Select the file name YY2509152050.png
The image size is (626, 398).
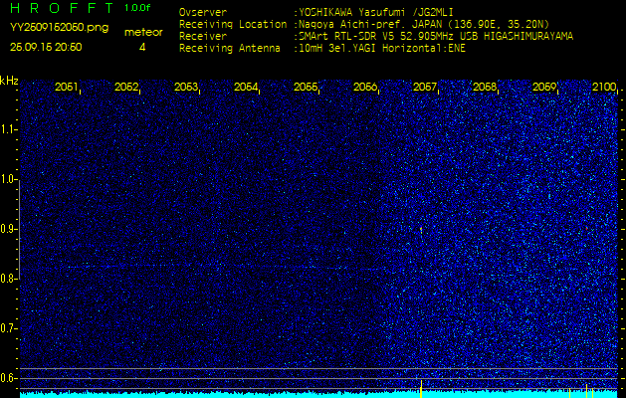[x=59, y=28]
